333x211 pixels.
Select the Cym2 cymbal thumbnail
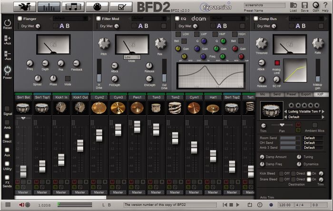click(99, 108)
